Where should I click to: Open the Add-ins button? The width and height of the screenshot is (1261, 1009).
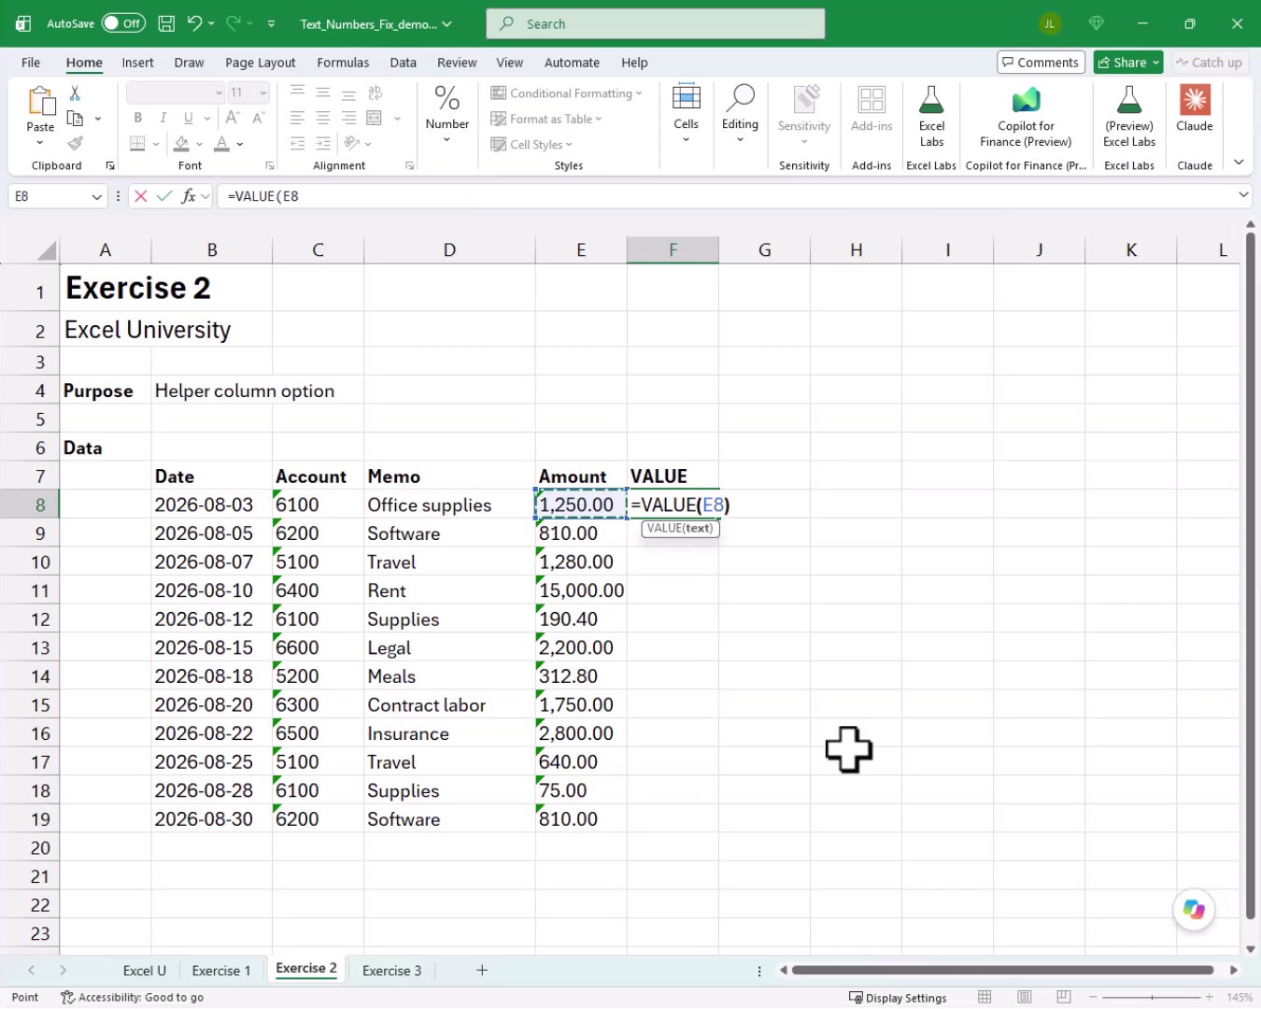pos(871,108)
